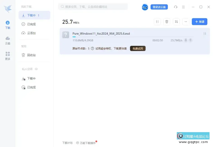The width and height of the screenshot is (216, 147).
Task: Select 下载中 1 under 我的下载
Action: pos(35,15)
